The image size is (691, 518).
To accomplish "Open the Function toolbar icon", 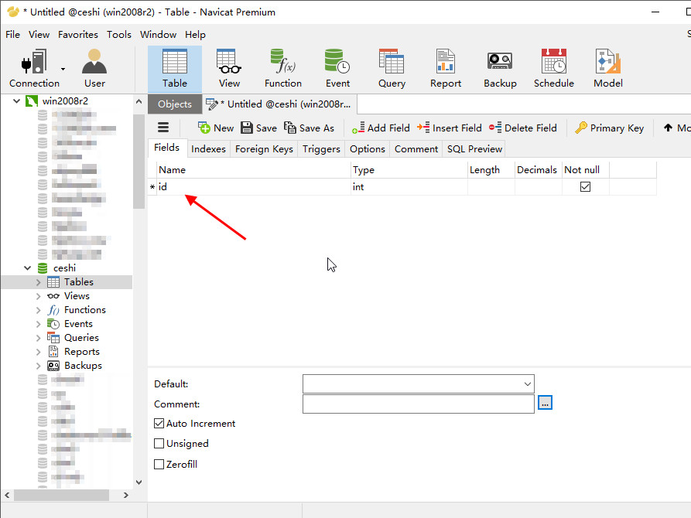I will [283, 69].
